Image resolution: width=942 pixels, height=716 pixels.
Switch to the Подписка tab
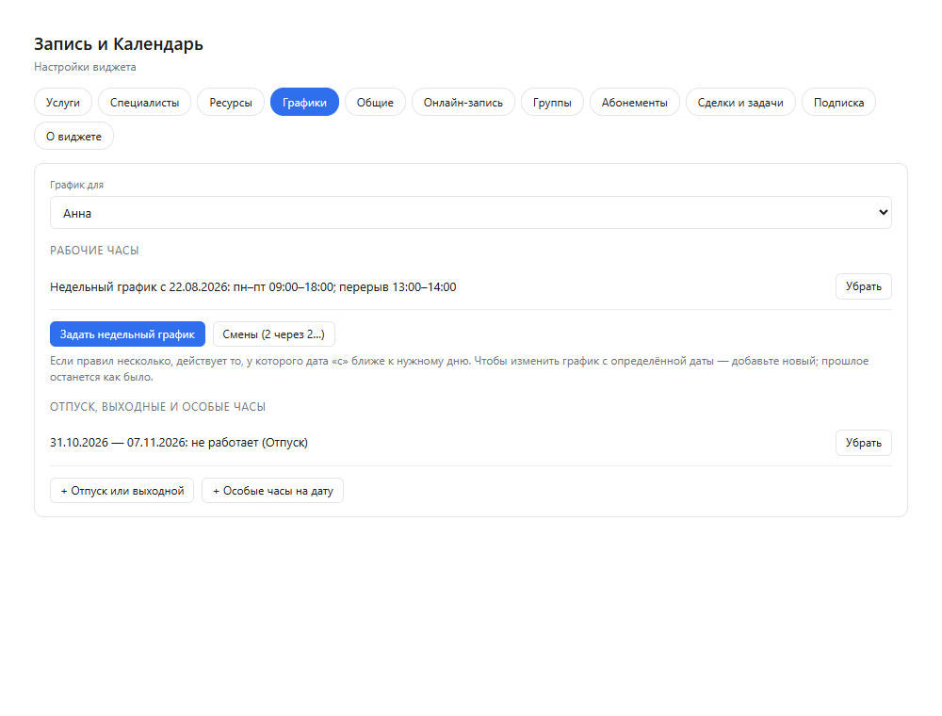point(838,102)
